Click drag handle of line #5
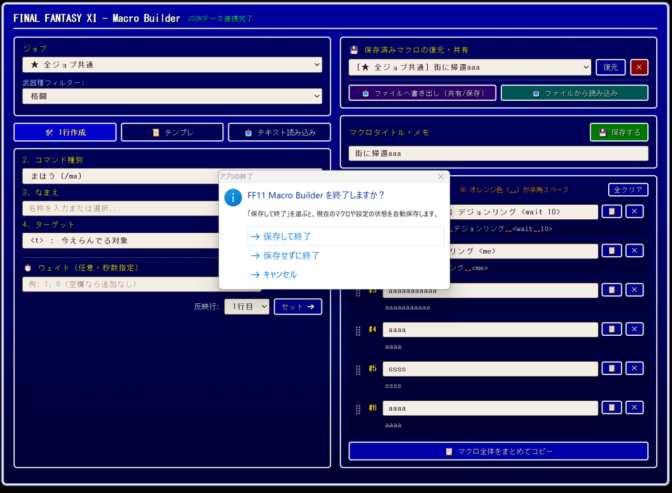The height and width of the screenshot is (493, 672). (358, 370)
